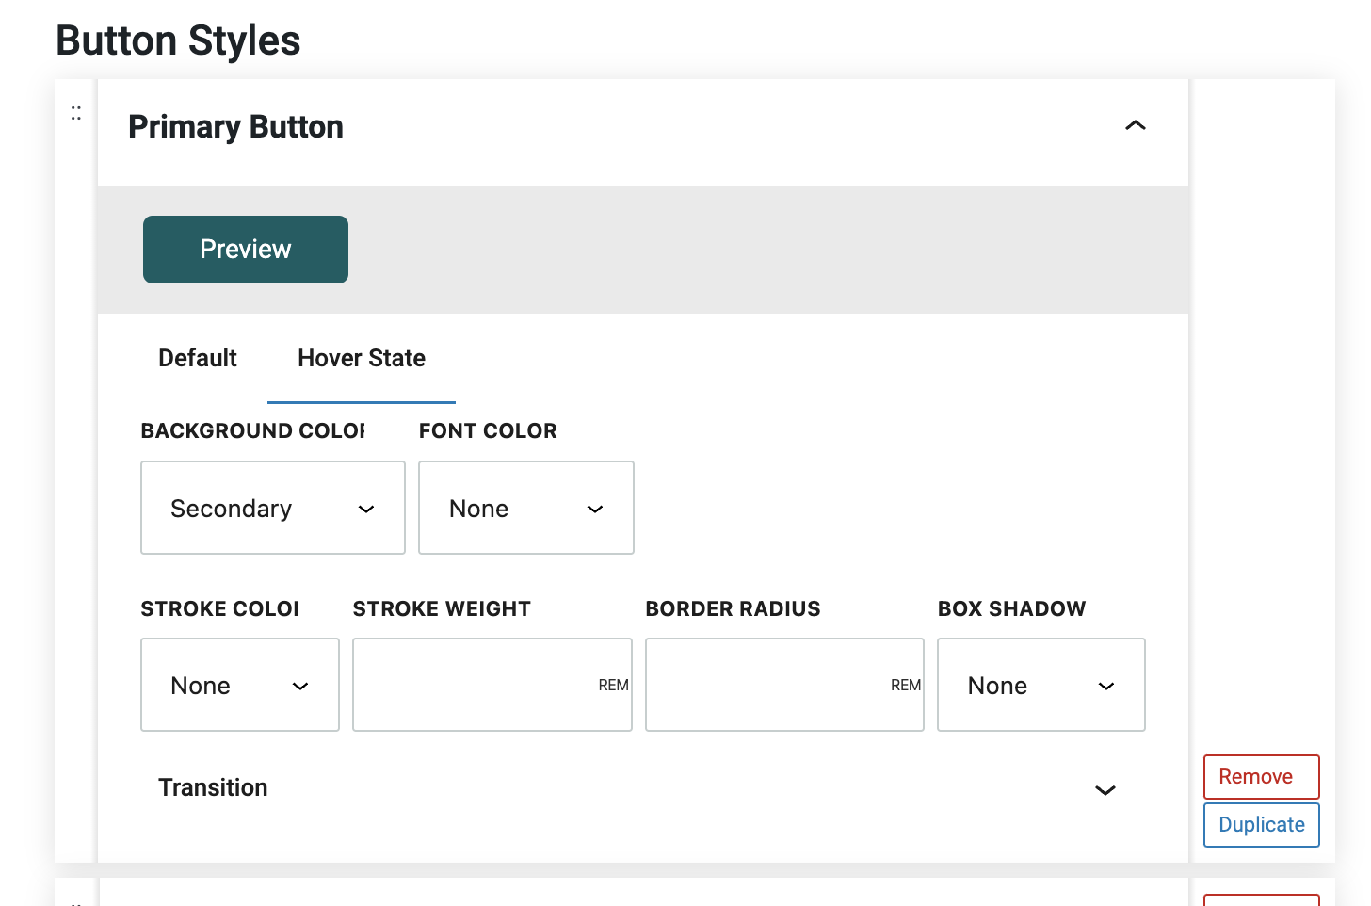Open the Box Shadow dropdown
This screenshot has height=906, width=1371.
coord(1040,686)
